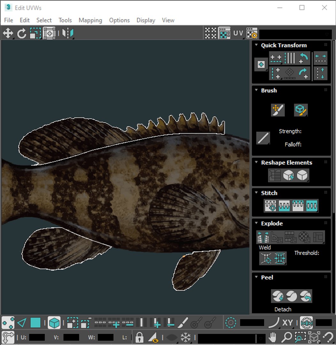Open the File menu

[x=9, y=20]
